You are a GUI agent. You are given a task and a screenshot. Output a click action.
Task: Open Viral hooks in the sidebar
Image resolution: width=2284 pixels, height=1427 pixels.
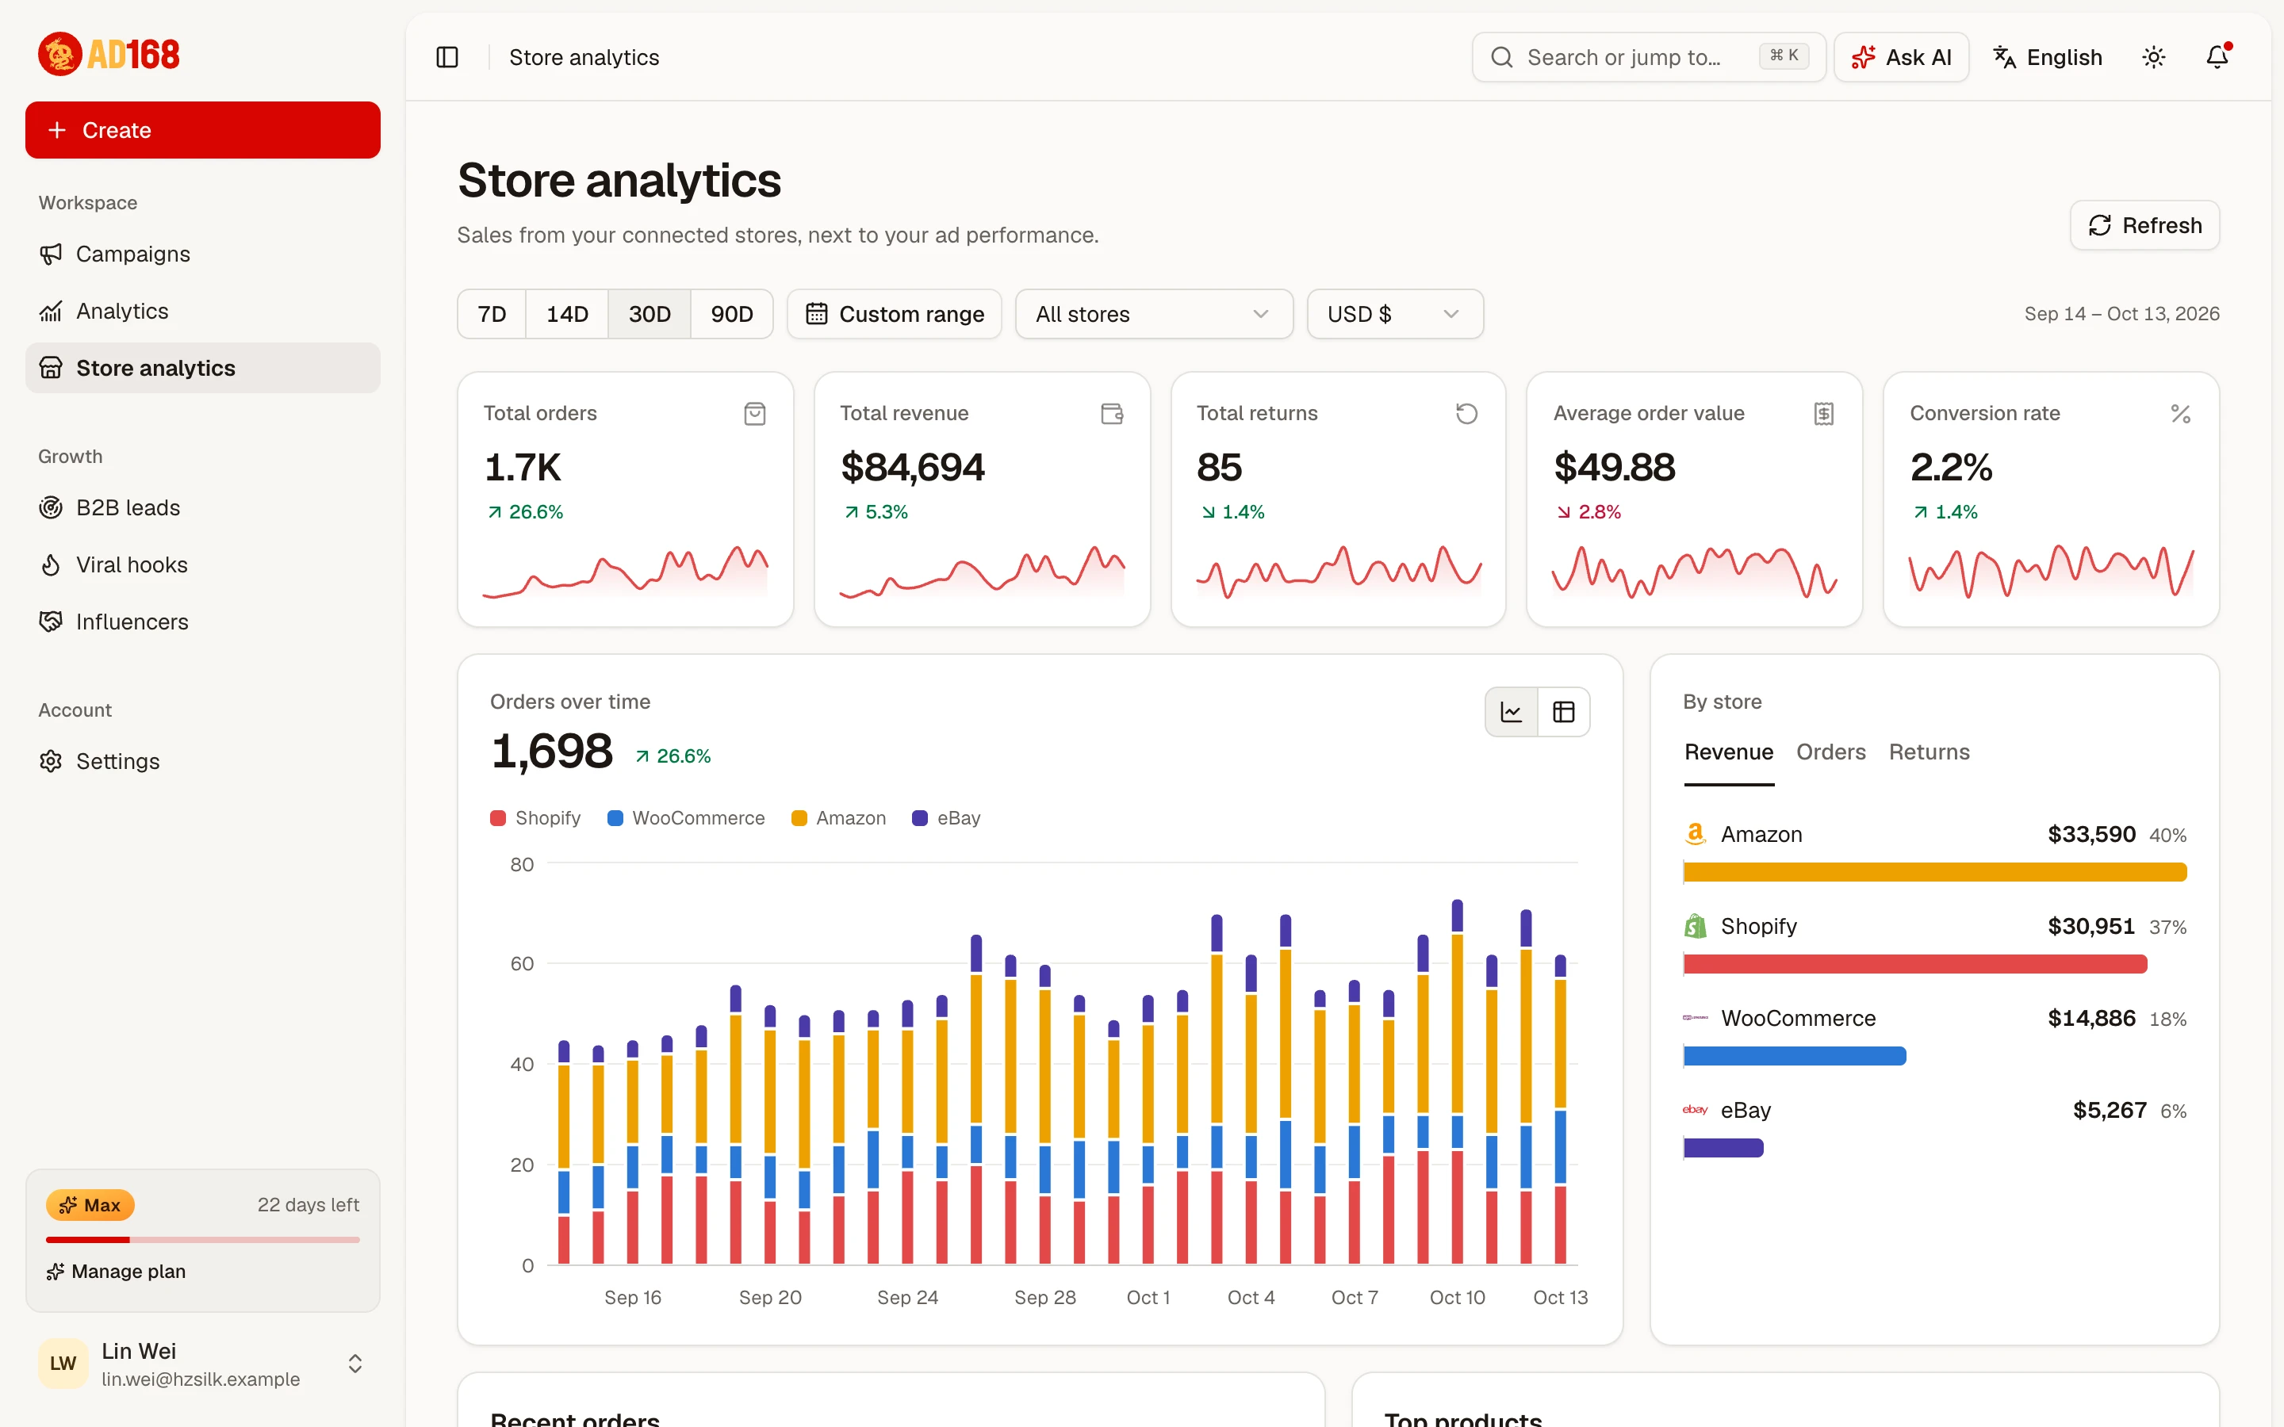203,564
